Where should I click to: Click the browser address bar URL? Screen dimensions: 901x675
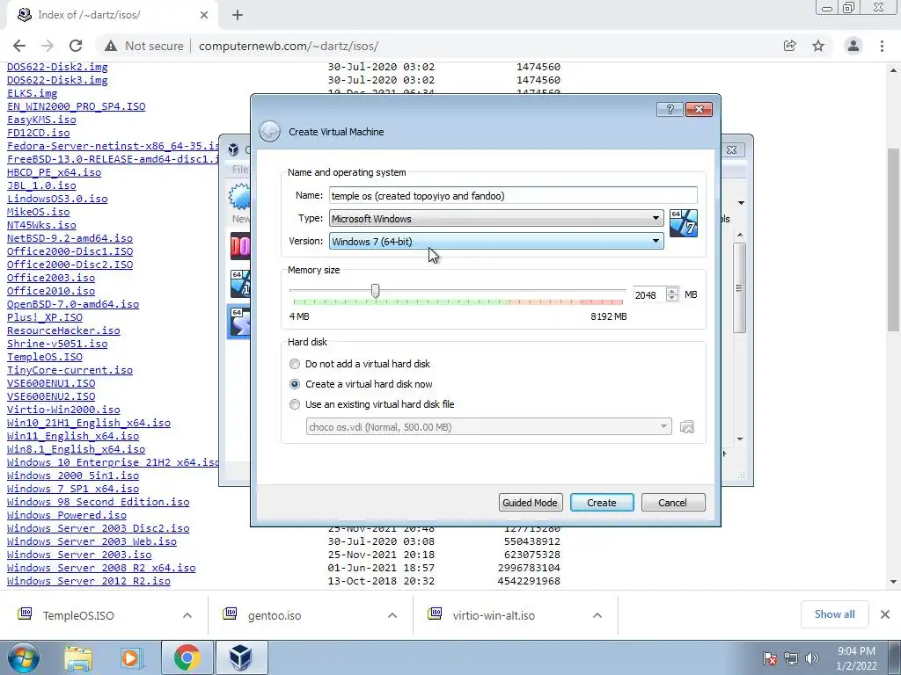point(289,46)
